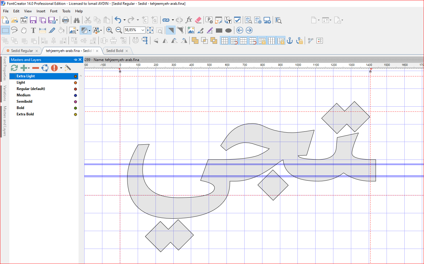Open the Undo history dropdown arrow
The image size is (424, 264).
click(124, 20)
